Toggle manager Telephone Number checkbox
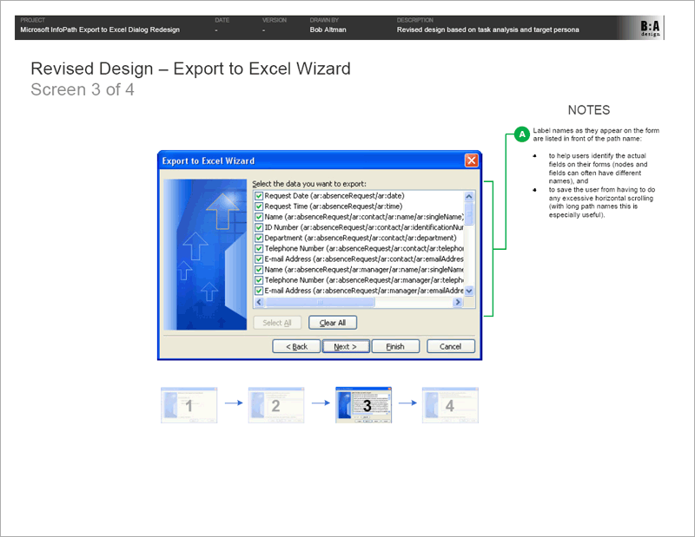Viewport: 695px width, 537px height. click(259, 280)
